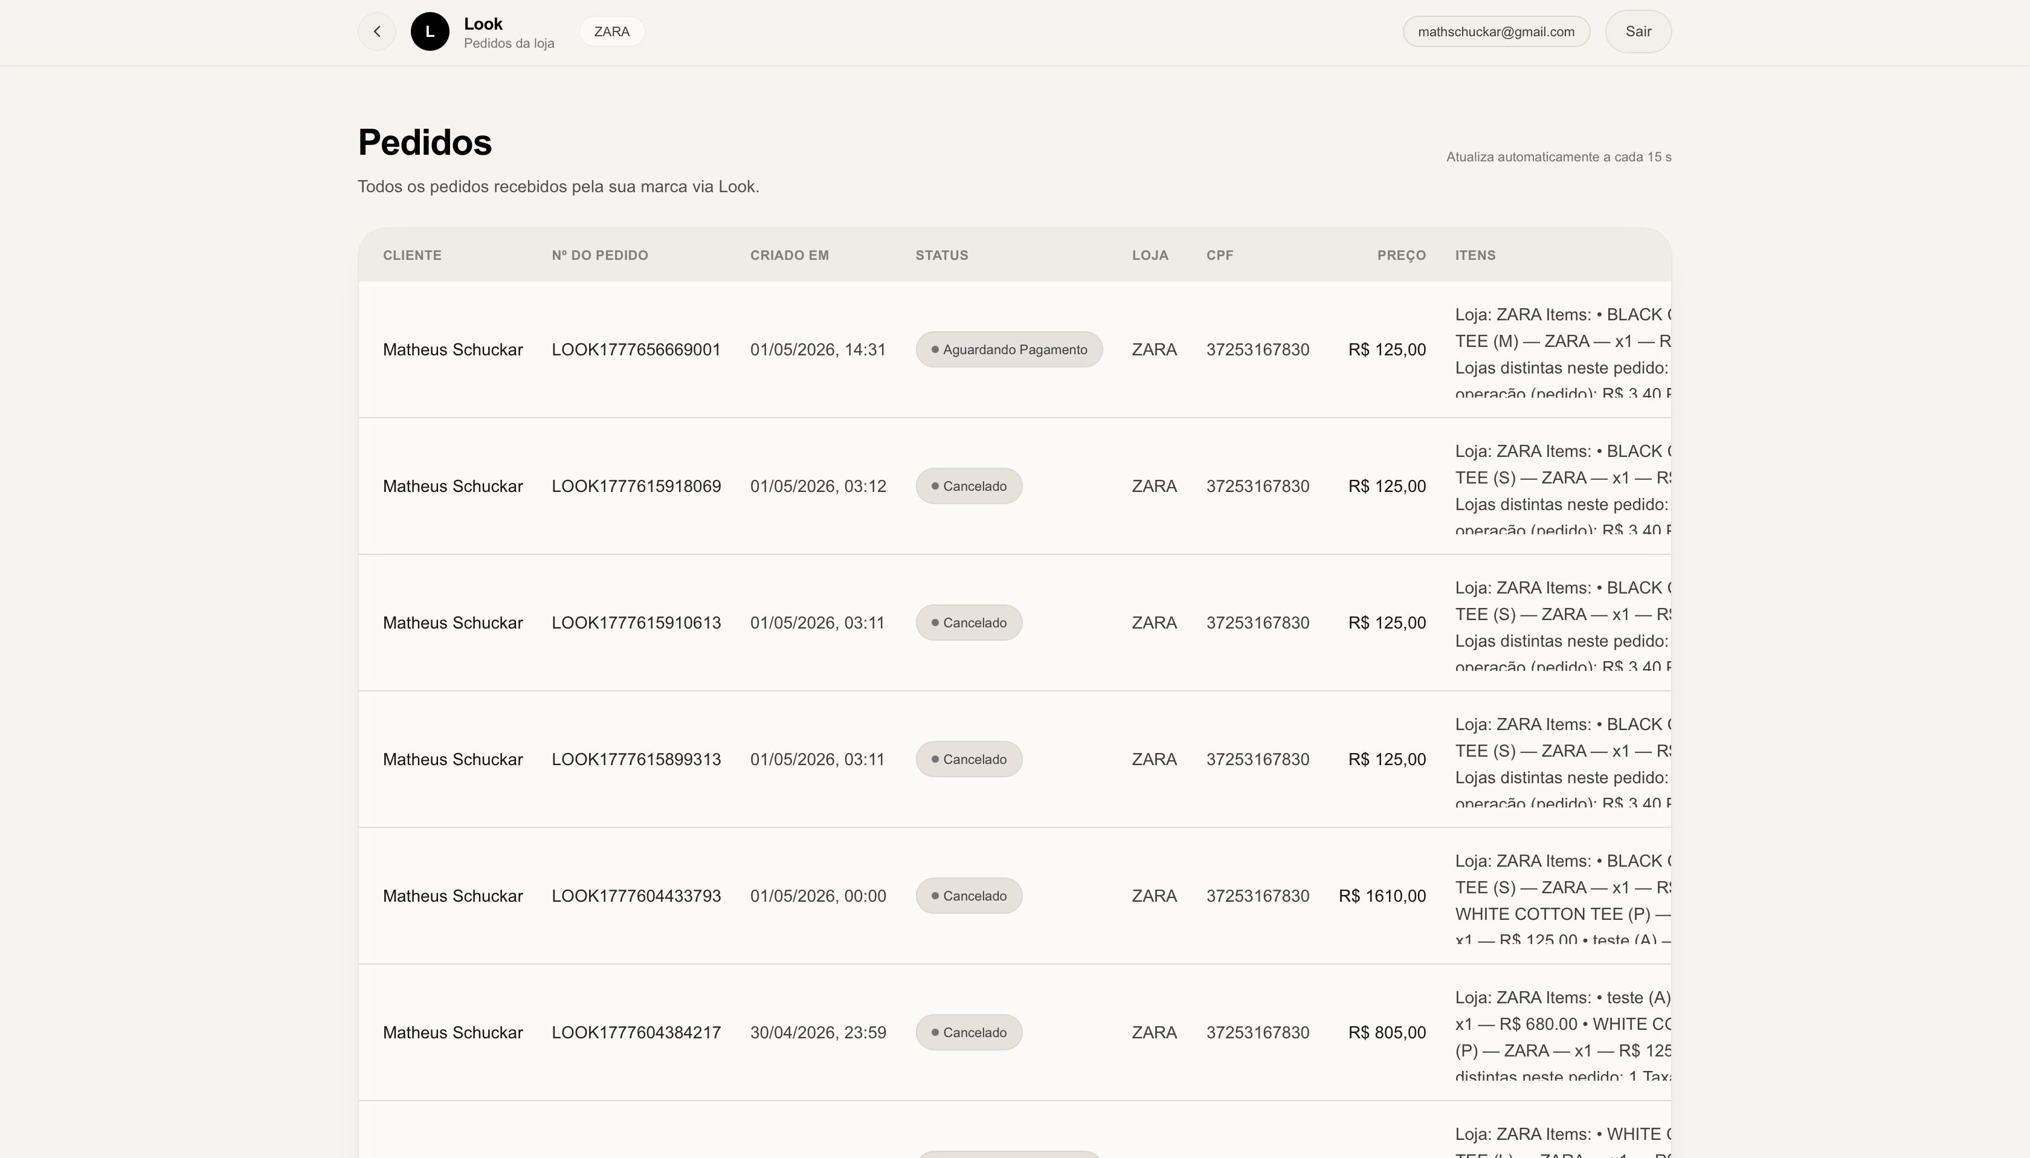The width and height of the screenshot is (2030, 1158).
Task: Click the date 01/05/2026, 03:12
Action: tap(818, 487)
